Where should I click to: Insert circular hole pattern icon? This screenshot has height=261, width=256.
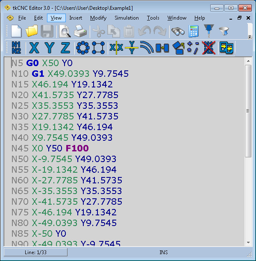83,48
